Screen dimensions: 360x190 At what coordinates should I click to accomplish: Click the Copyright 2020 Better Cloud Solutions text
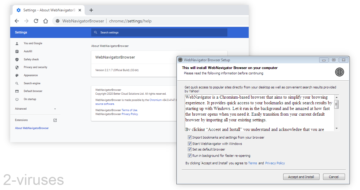coord(131,94)
